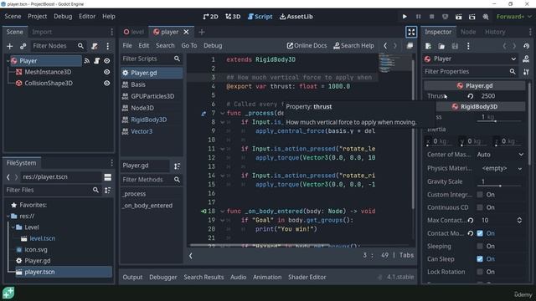
Task: Collapse res:// folder in FileSystem
Action: (8, 216)
